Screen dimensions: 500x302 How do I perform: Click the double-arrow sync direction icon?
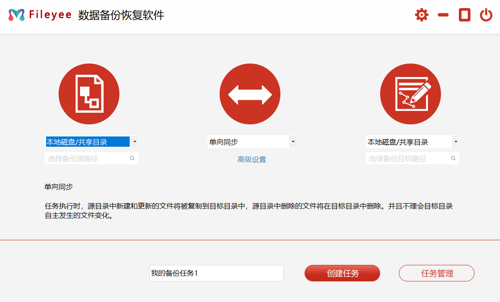point(250,94)
